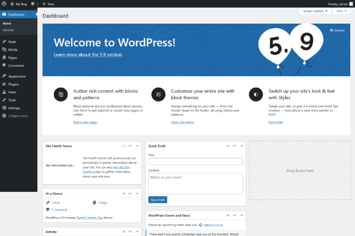Click the WordPress logo in admin bar

pos(5,4)
